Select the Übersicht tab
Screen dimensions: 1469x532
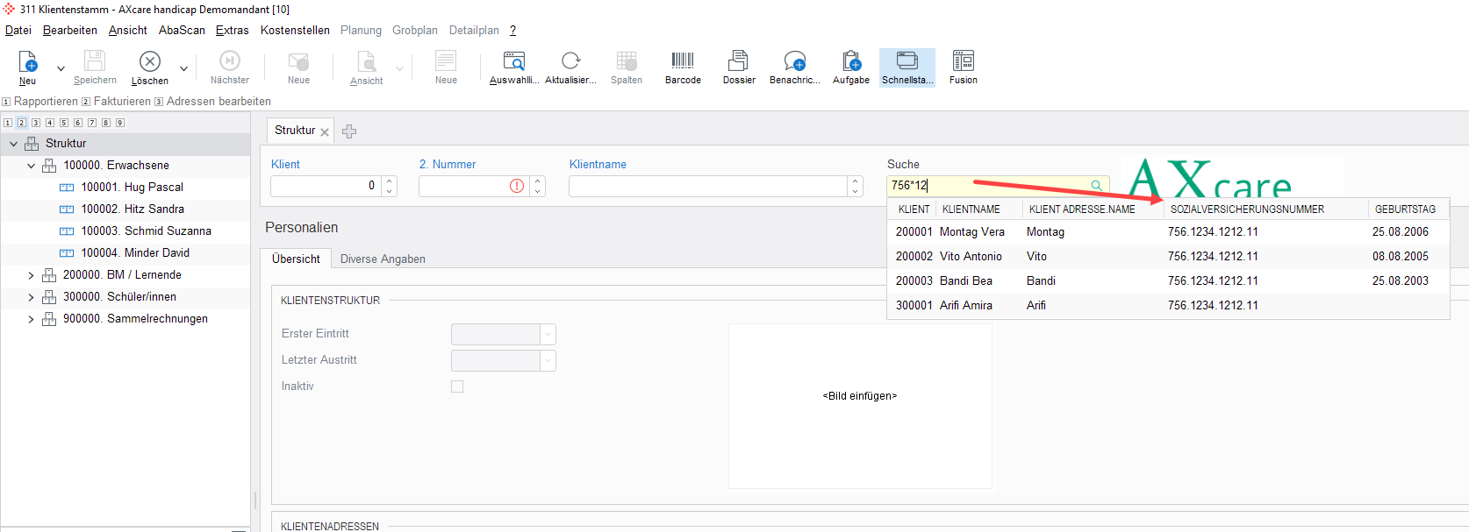(x=296, y=259)
